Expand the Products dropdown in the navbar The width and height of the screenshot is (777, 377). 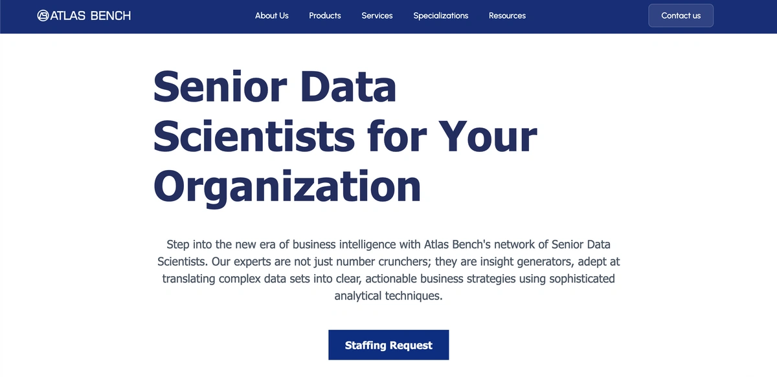[x=324, y=16]
